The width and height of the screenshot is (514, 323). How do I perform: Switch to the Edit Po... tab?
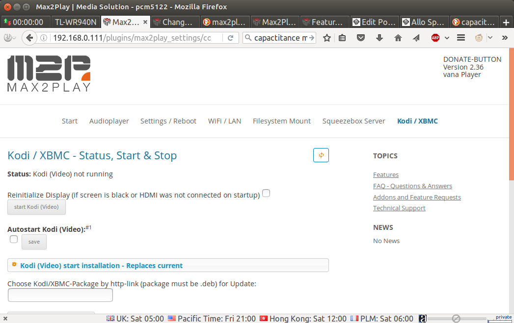click(375, 22)
